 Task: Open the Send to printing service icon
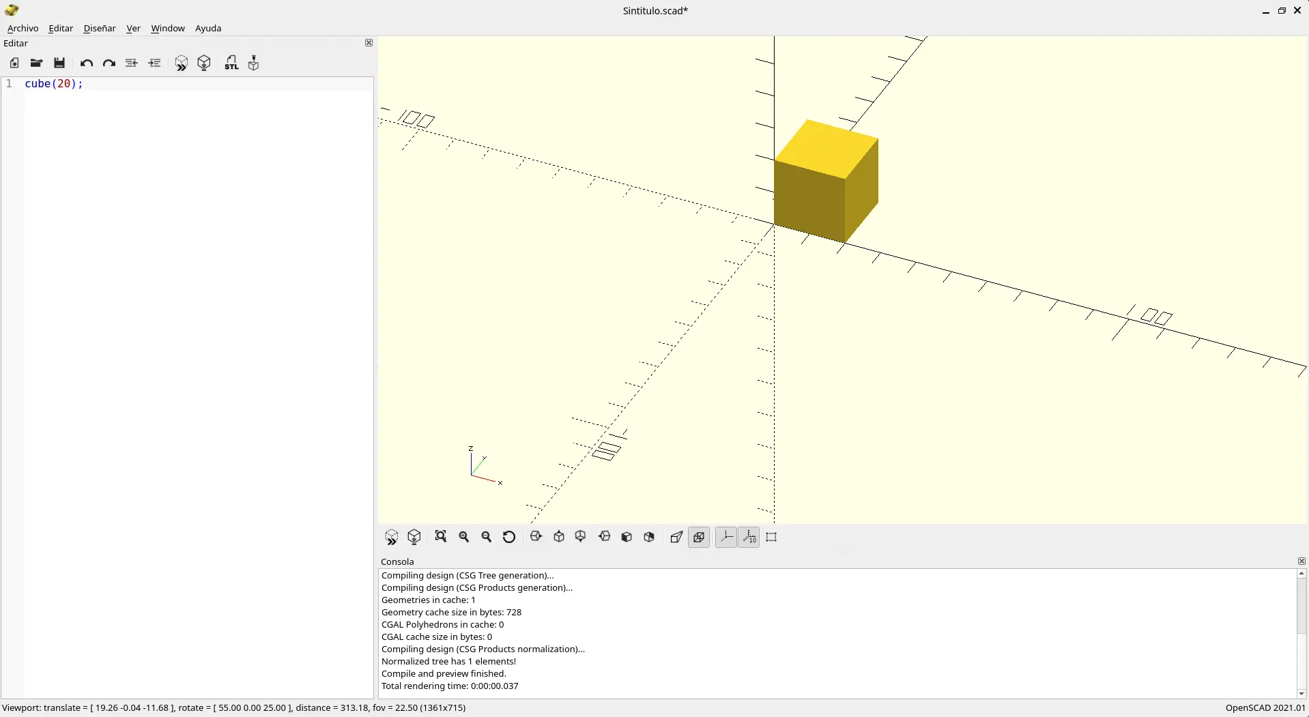click(253, 63)
